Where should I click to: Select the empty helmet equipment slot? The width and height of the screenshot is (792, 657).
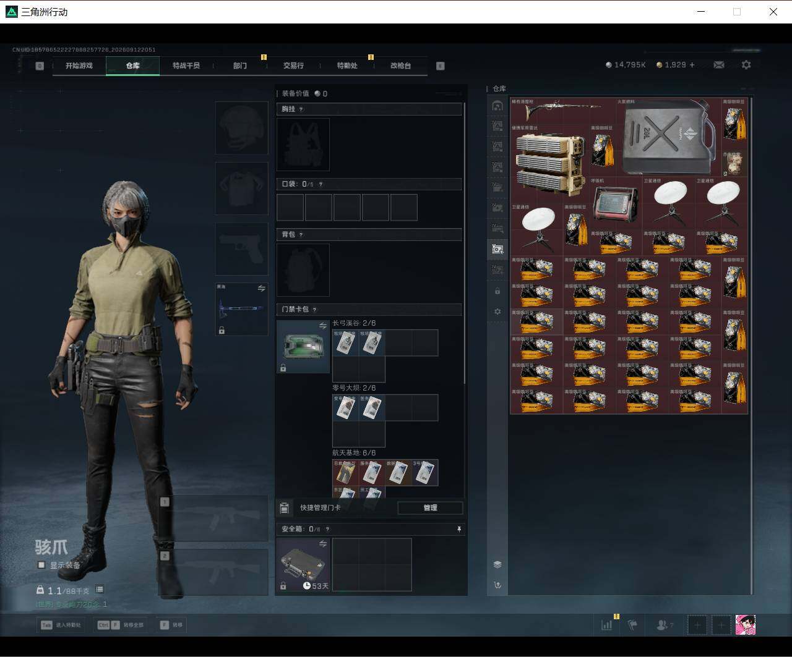pyautogui.click(x=241, y=128)
